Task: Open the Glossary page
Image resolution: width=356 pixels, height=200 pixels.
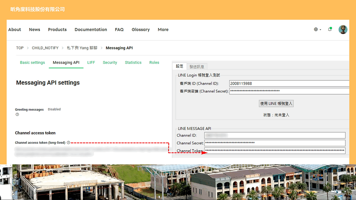Action: tap(141, 29)
